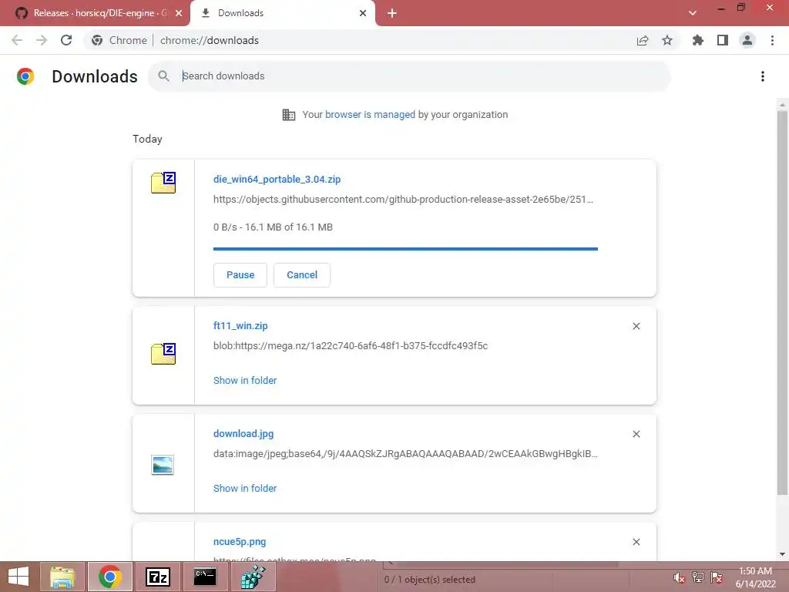Remove ncue5p.png from list

[x=636, y=542]
